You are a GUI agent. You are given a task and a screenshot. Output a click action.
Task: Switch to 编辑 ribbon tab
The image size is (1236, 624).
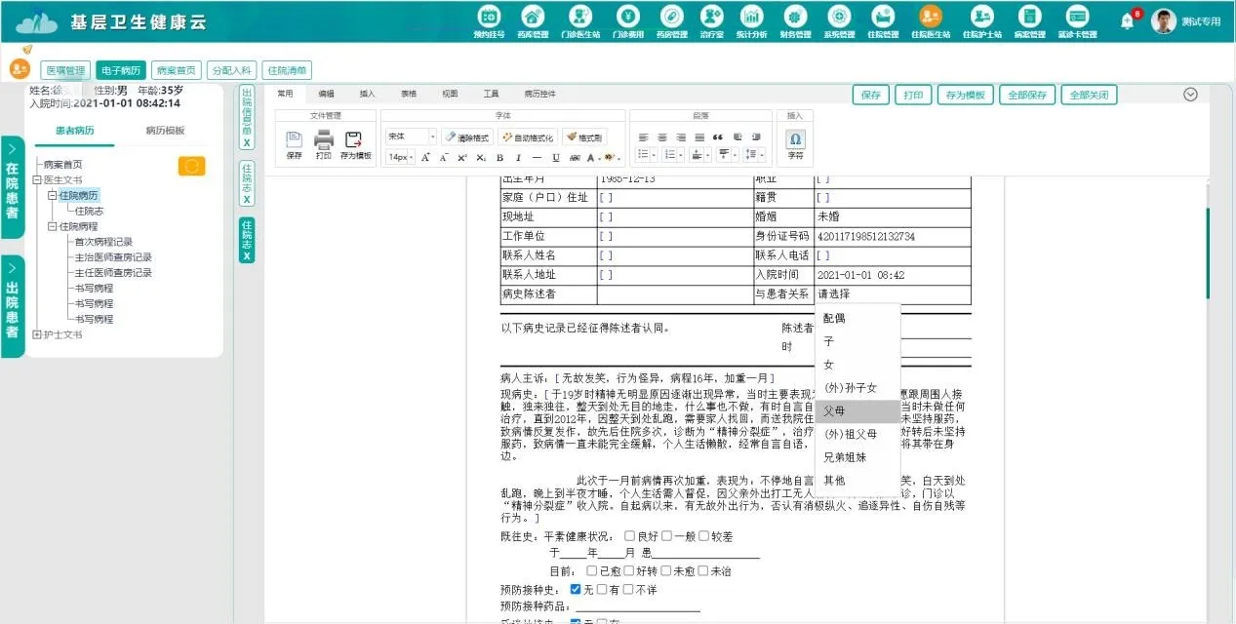click(x=326, y=94)
